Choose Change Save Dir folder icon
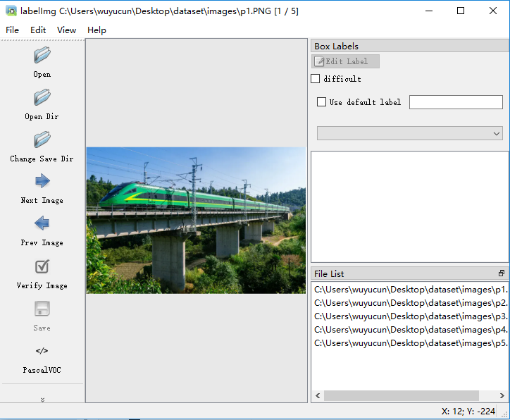This screenshot has width=510, height=420. (x=42, y=140)
